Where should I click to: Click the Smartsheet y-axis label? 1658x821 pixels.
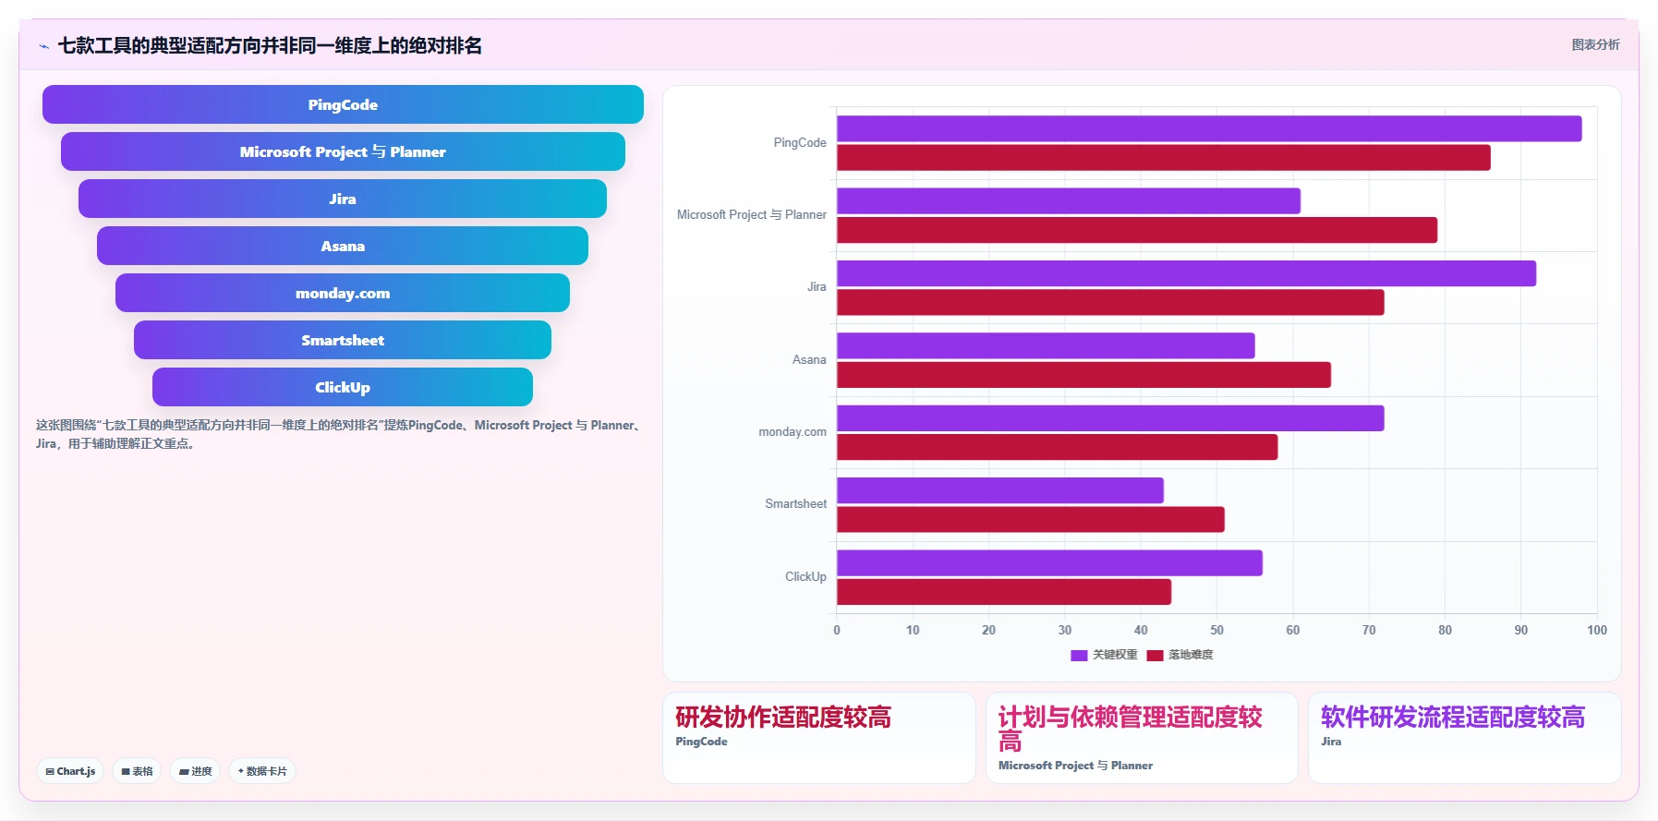coord(795,504)
